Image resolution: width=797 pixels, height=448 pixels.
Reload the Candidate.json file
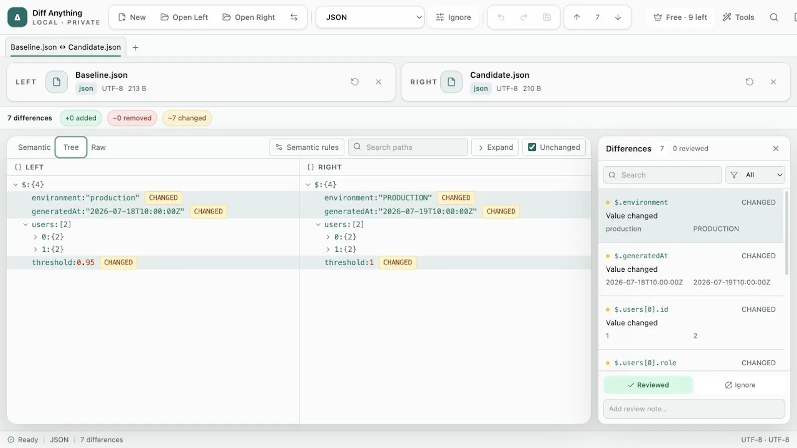tap(749, 82)
